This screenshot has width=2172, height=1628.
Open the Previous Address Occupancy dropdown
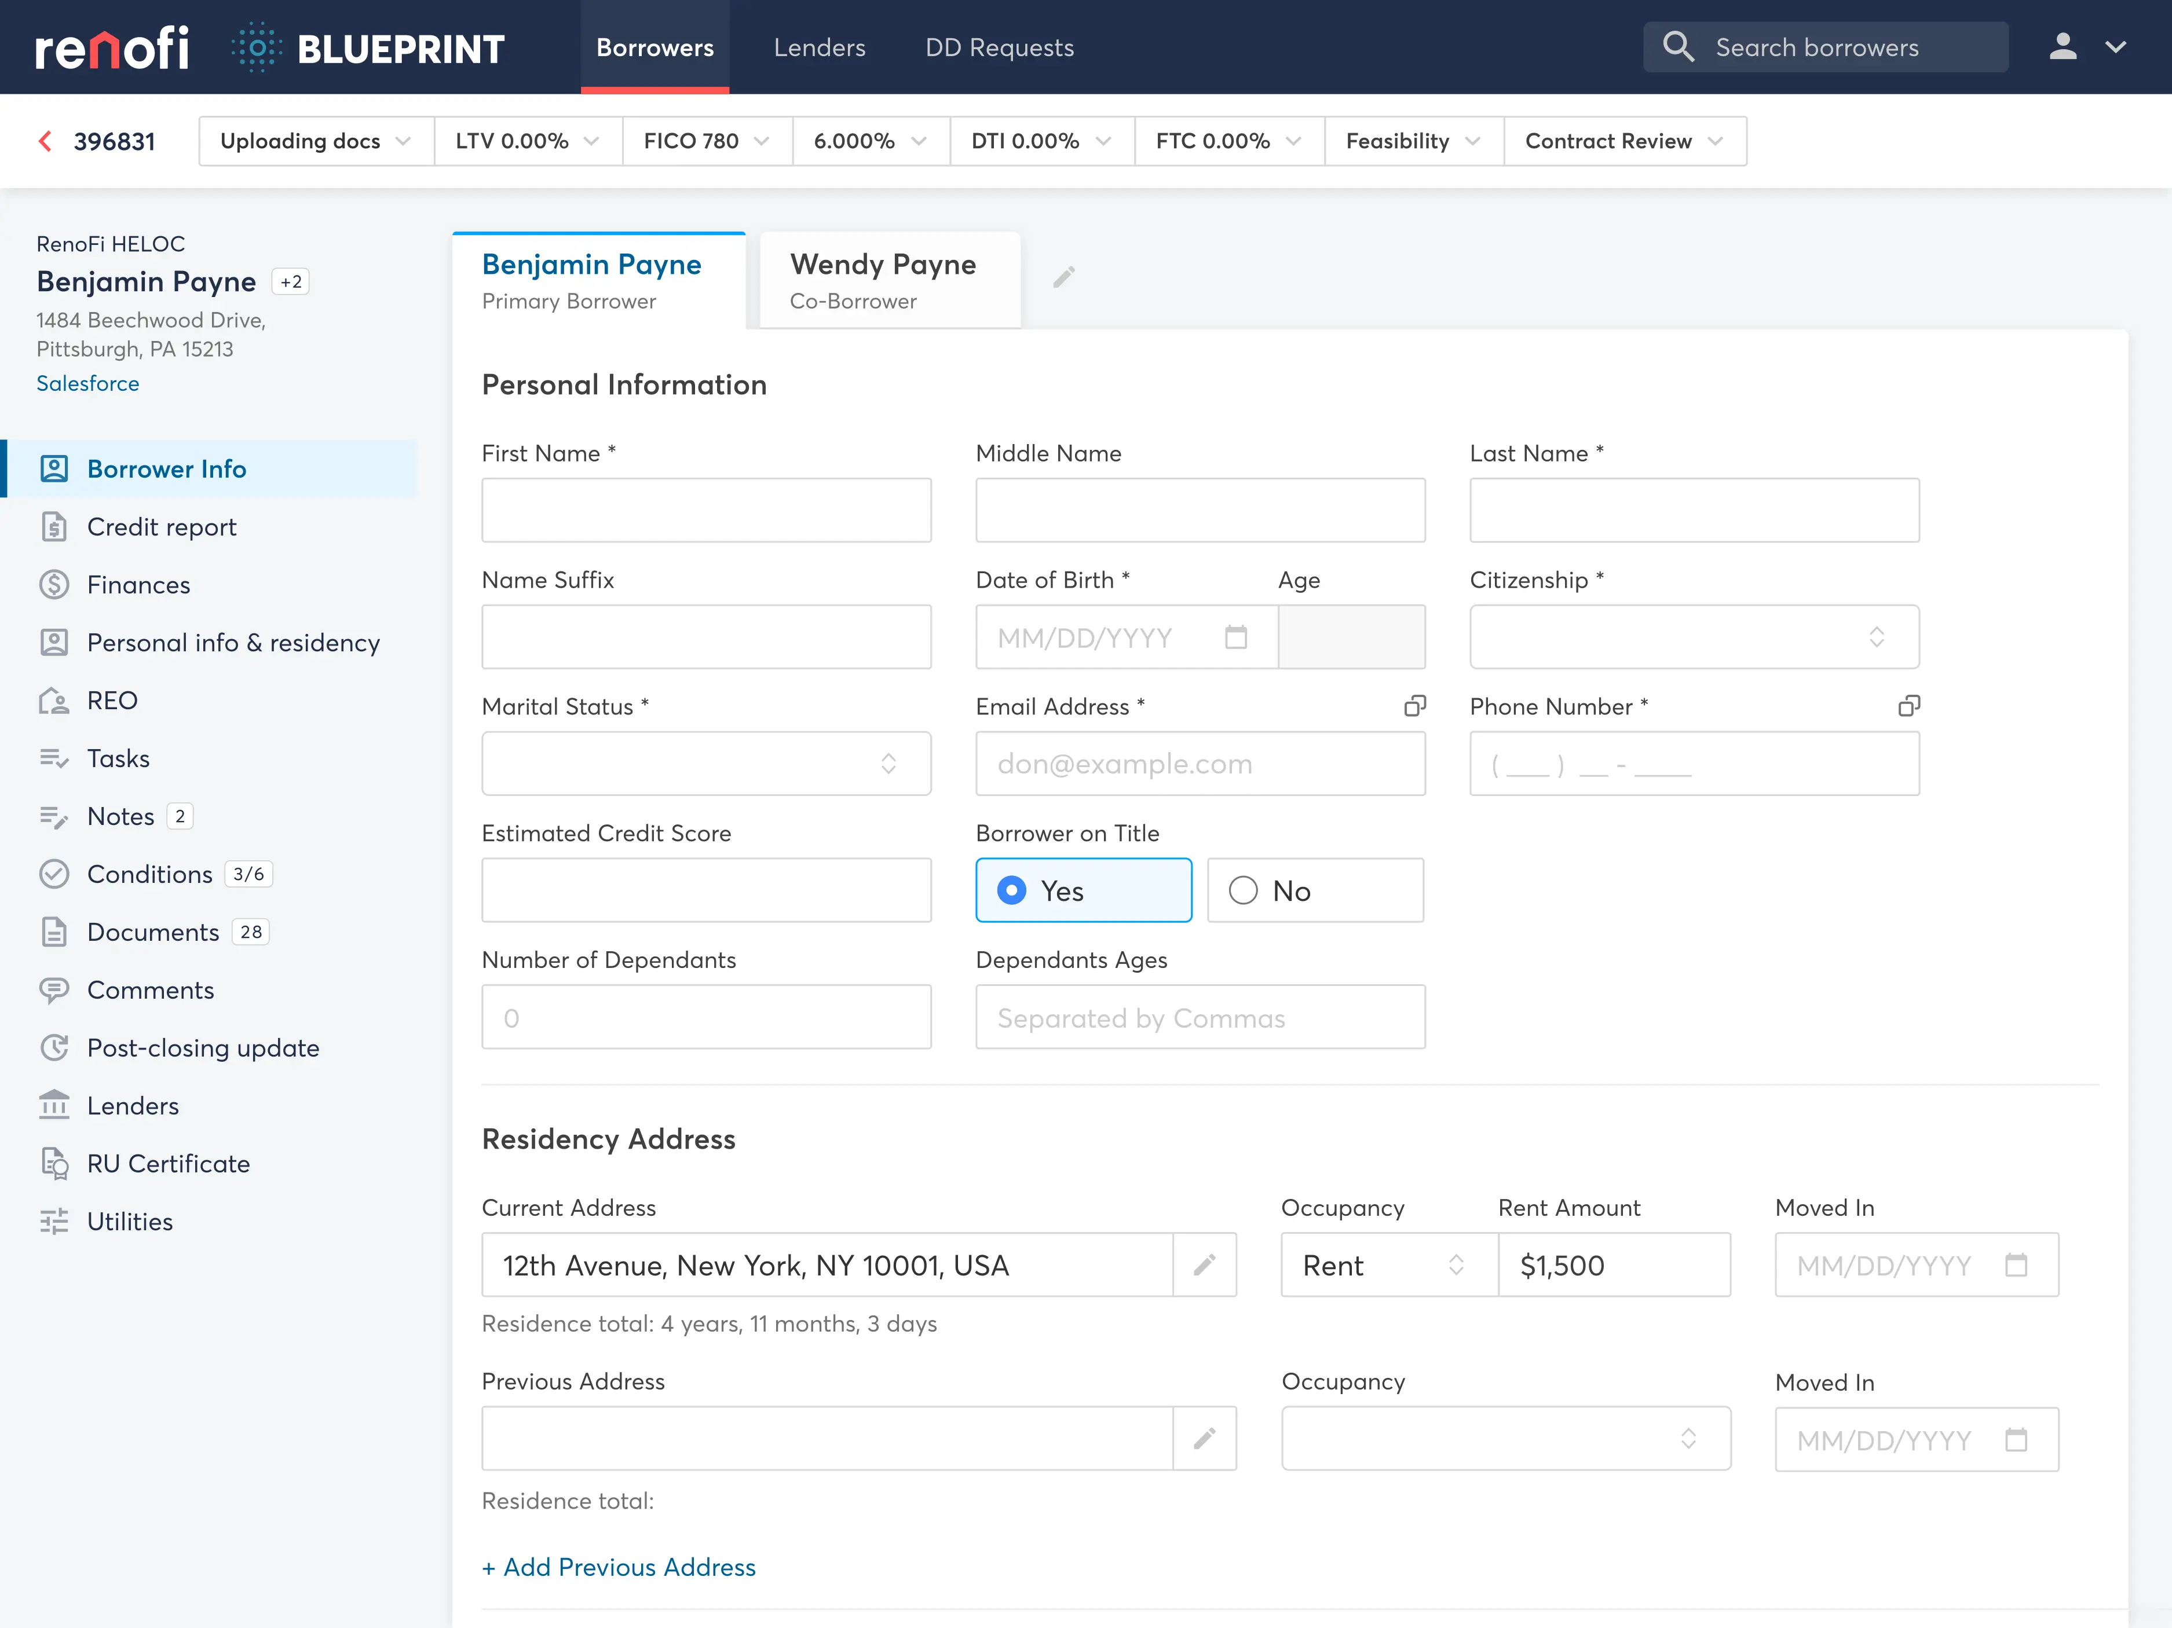pyautogui.click(x=1506, y=1439)
